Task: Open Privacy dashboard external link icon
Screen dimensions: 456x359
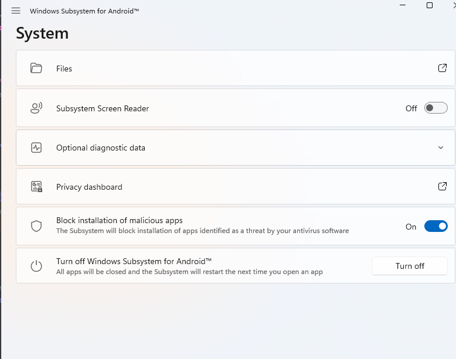Action: click(442, 186)
